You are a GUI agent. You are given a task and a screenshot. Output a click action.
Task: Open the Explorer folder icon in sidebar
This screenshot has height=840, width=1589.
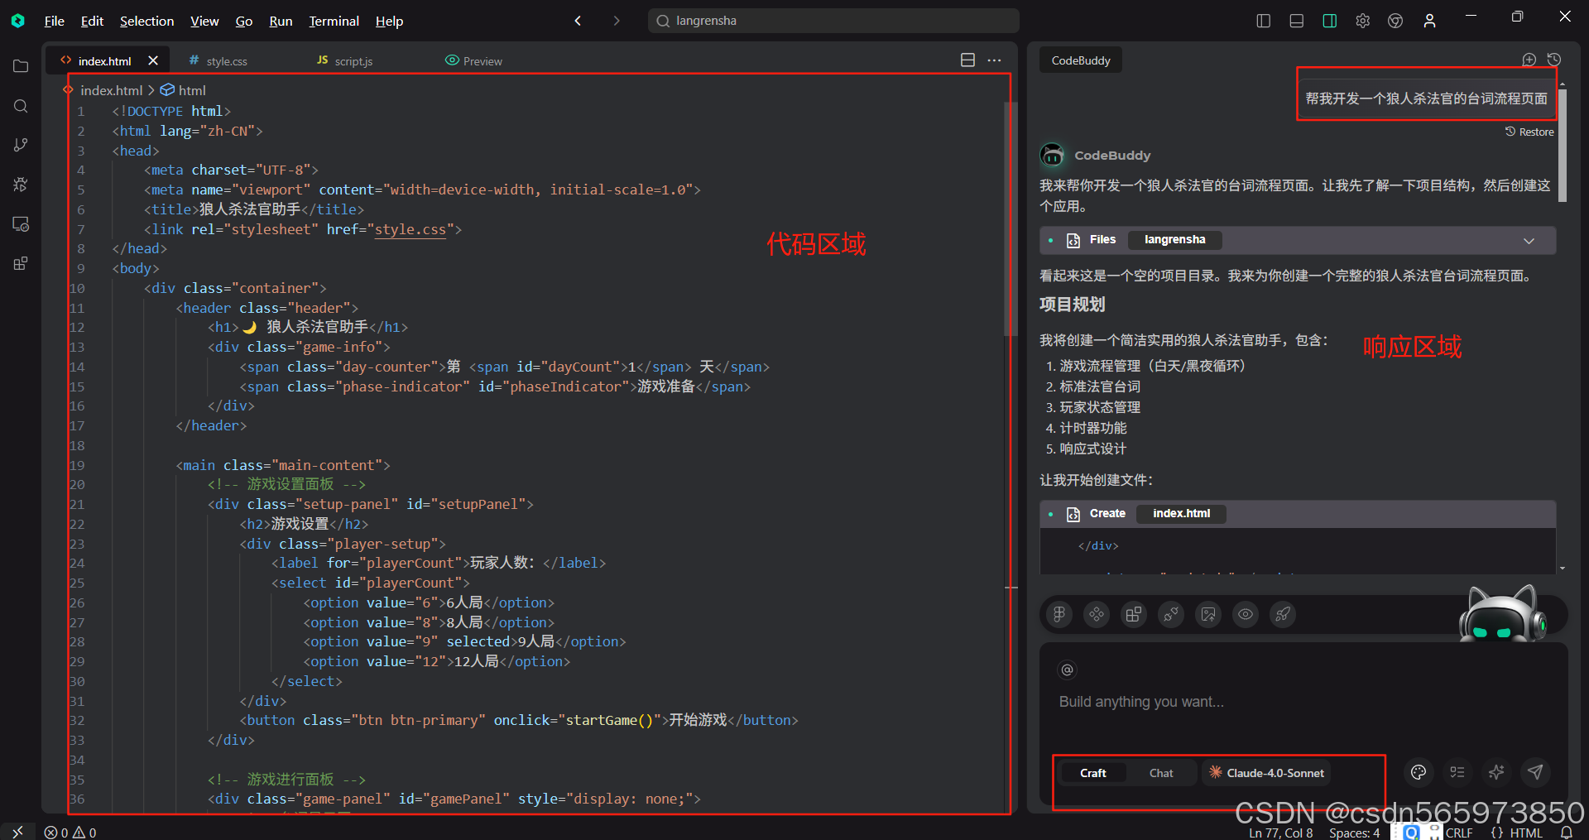[x=21, y=66]
